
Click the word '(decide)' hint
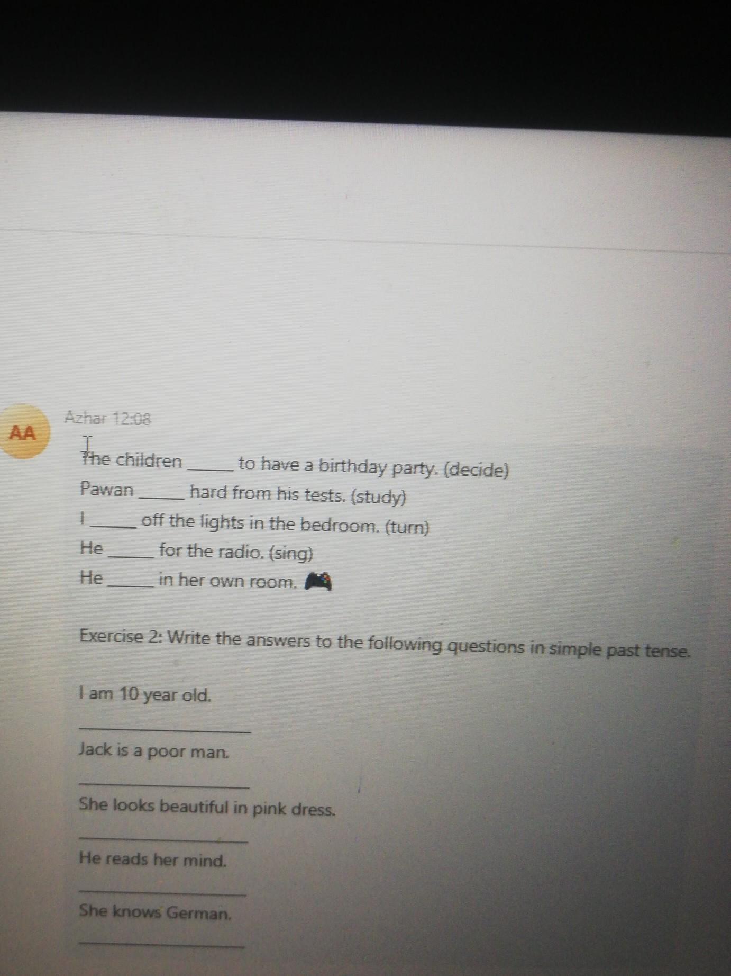[476, 469]
